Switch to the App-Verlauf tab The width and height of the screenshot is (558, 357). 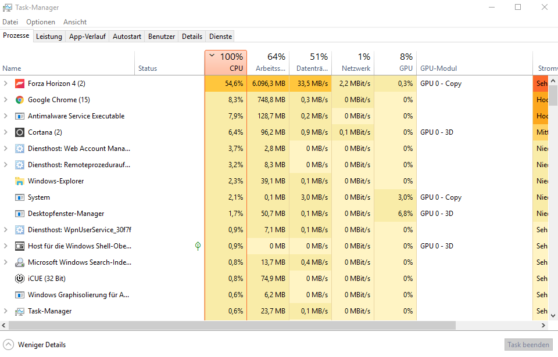[87, 36]
